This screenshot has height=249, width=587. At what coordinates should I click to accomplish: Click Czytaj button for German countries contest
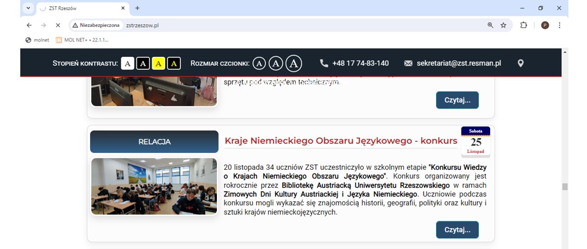457,230
